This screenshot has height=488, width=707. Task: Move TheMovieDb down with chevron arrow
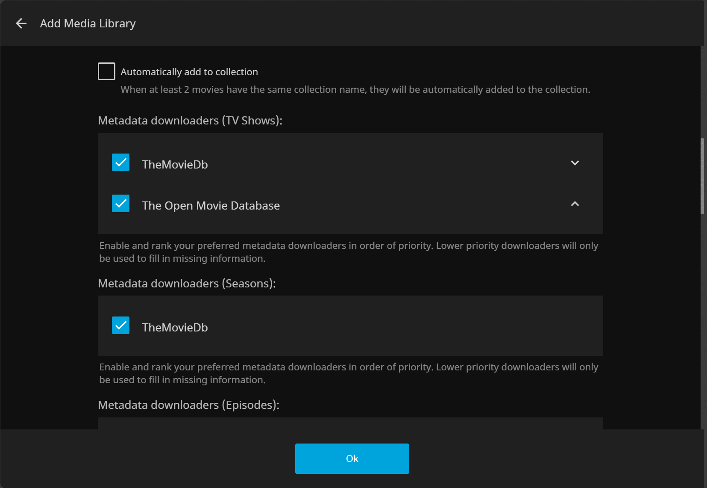click(x=575, y=163)
